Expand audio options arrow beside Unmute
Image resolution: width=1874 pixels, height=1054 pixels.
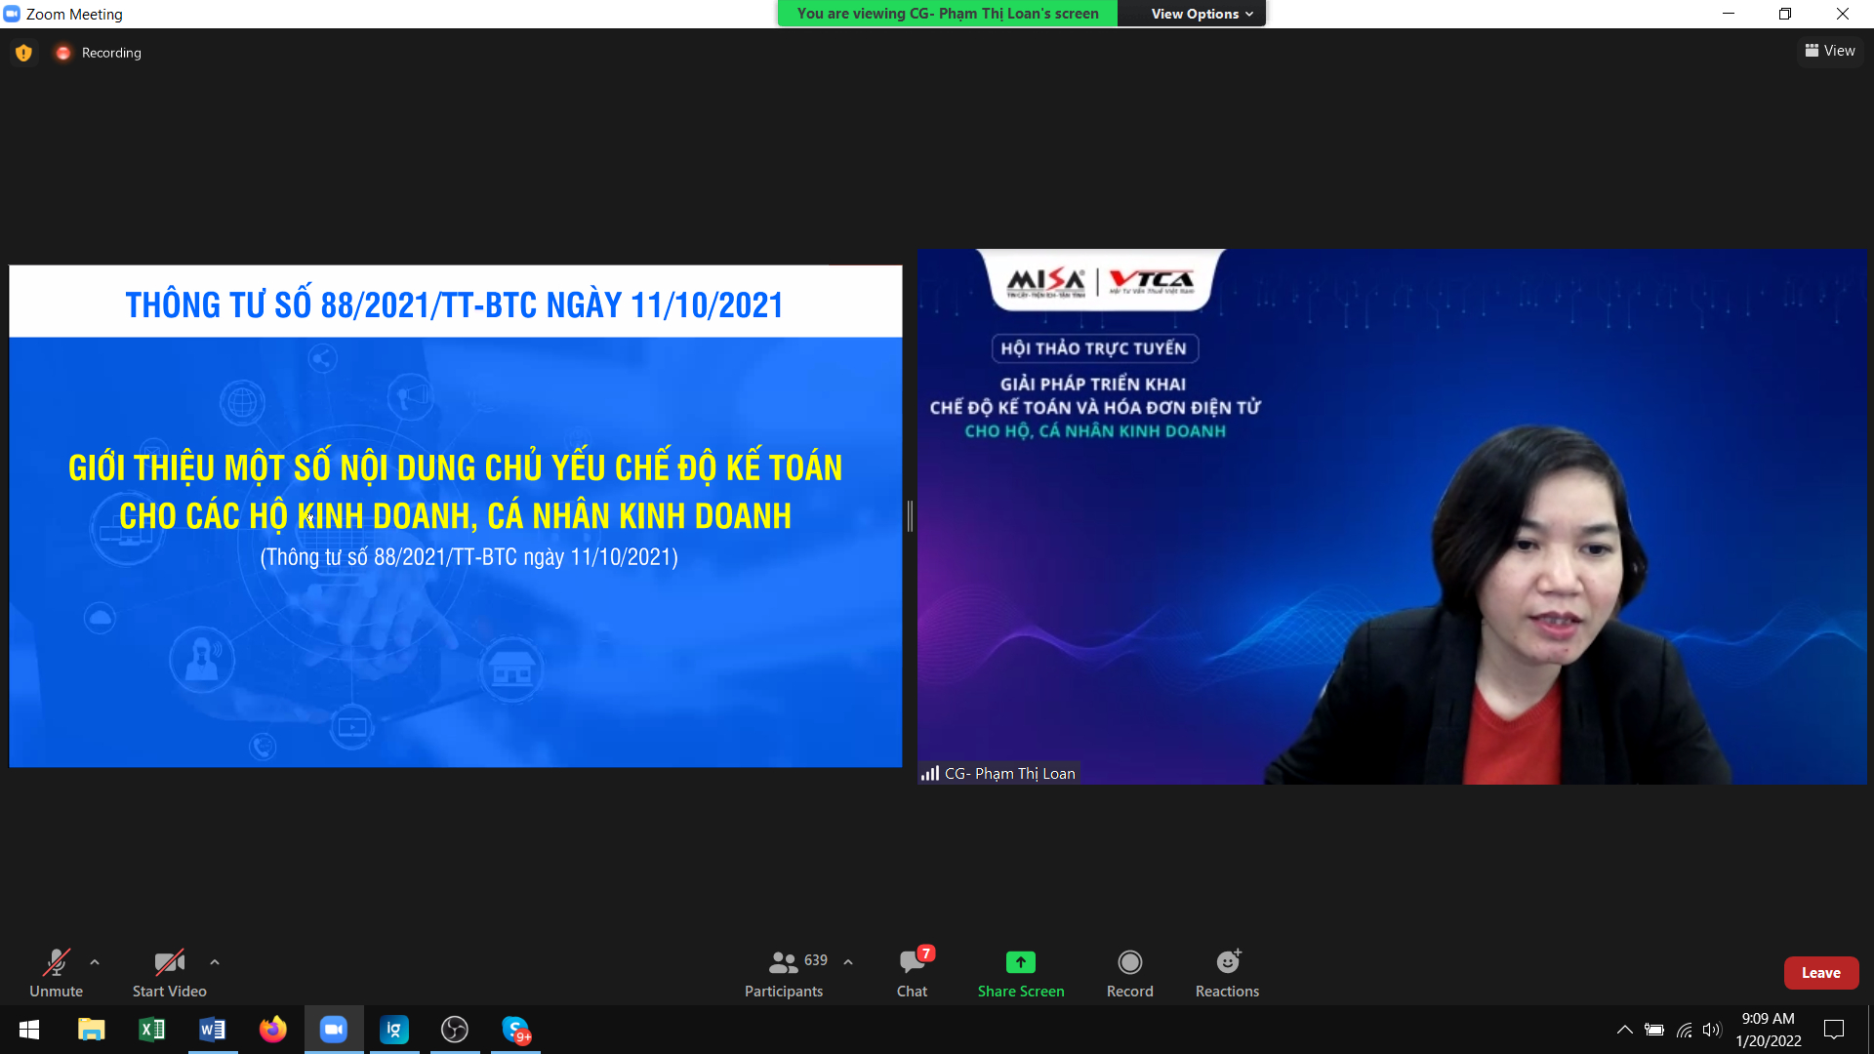95,962
